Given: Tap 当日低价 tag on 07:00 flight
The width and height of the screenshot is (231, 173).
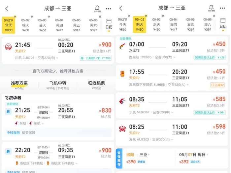Looking at the screenshot, I should click(x=125, y=39).
